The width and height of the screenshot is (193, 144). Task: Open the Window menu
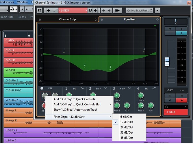tap(23, 2)
